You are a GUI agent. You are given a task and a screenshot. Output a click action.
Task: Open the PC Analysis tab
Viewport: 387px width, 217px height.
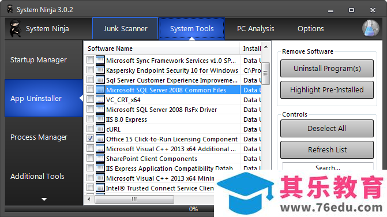(256, 29)
